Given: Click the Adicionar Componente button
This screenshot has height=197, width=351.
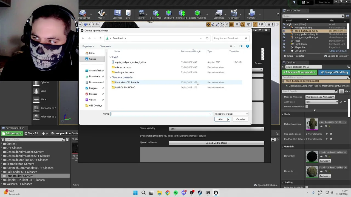Looking at the screenshot, I should [299, 72].
